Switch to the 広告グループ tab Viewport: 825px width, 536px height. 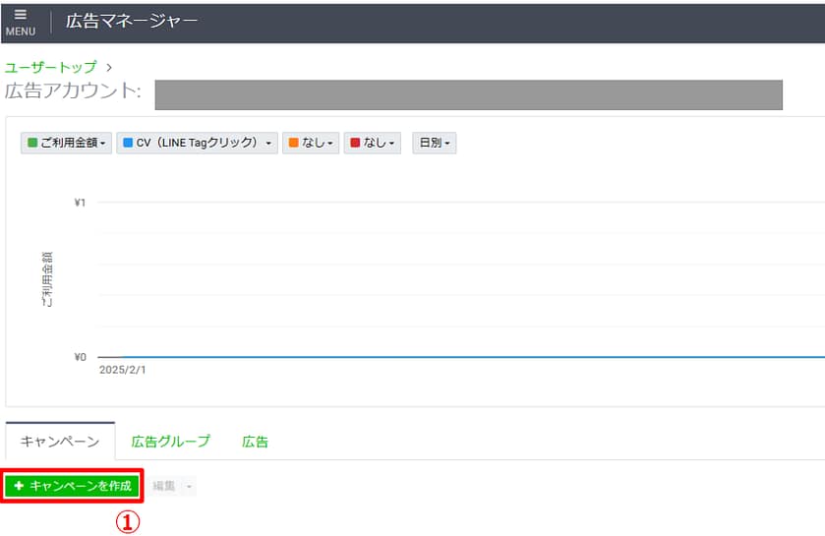point(170,442)
